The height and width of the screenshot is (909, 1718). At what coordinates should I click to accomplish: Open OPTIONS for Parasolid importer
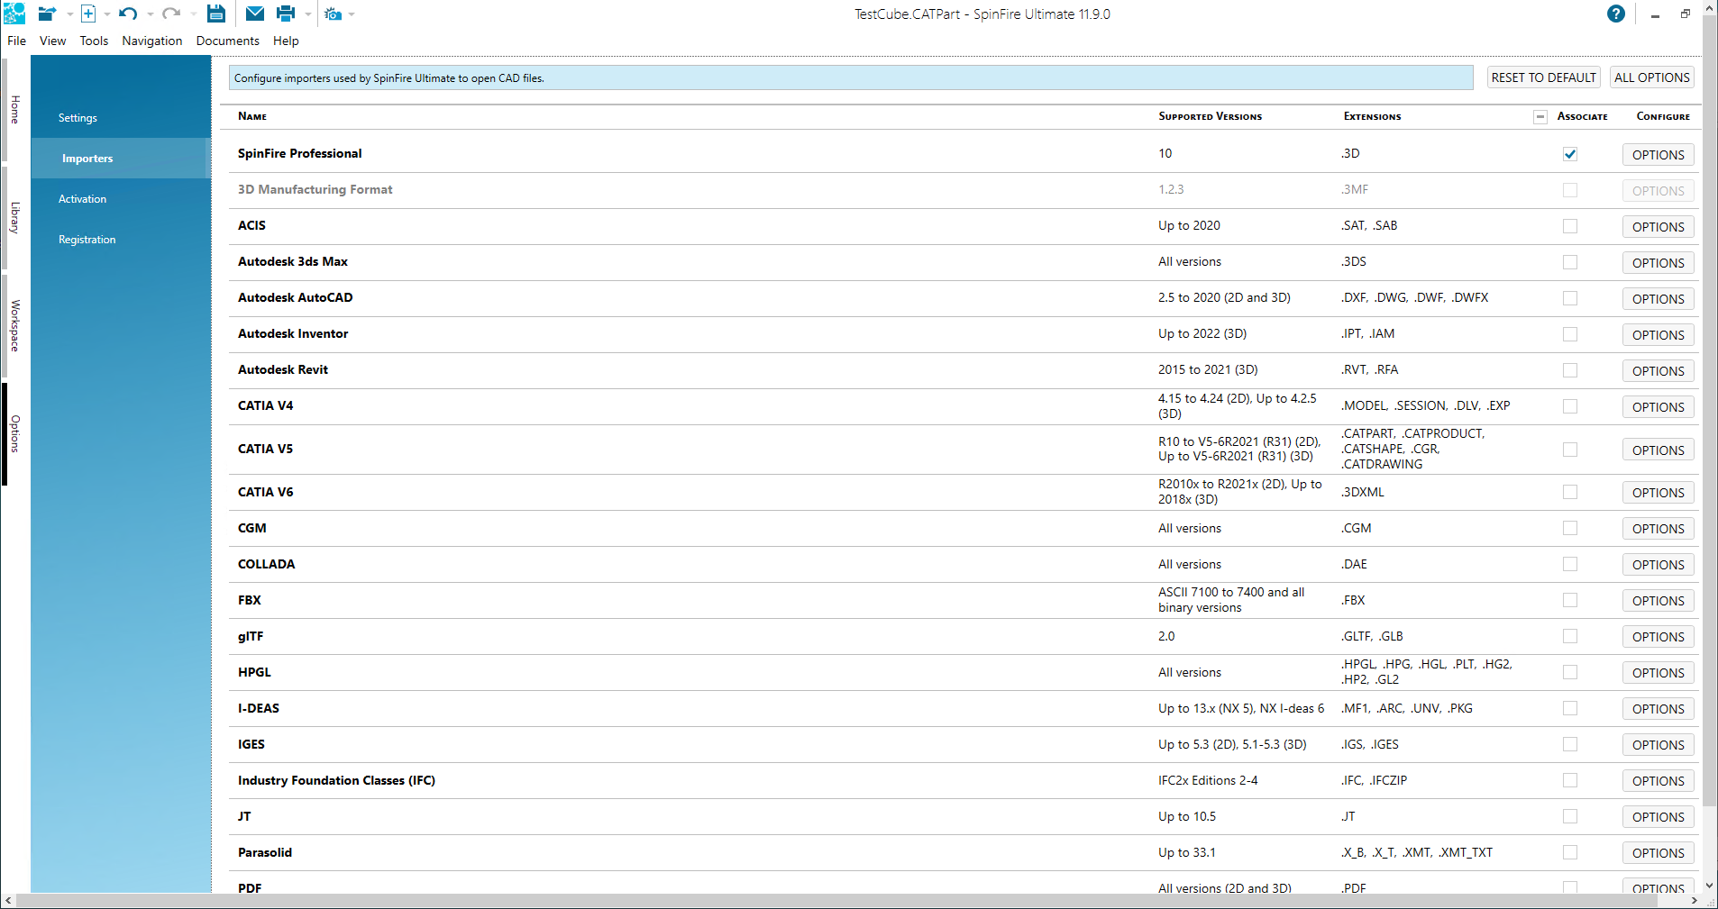click(1658, 853)
